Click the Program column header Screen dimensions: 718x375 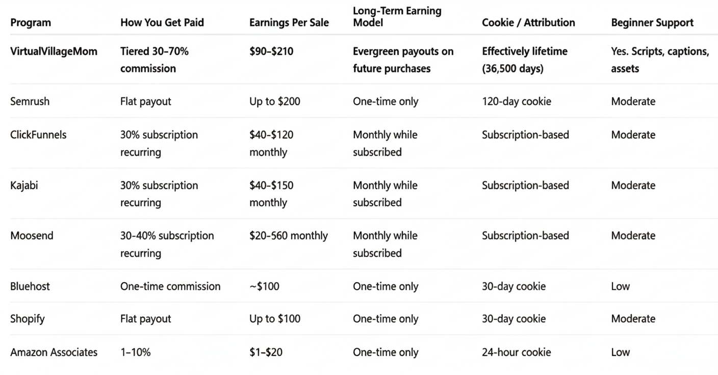(x=31, y=23)
